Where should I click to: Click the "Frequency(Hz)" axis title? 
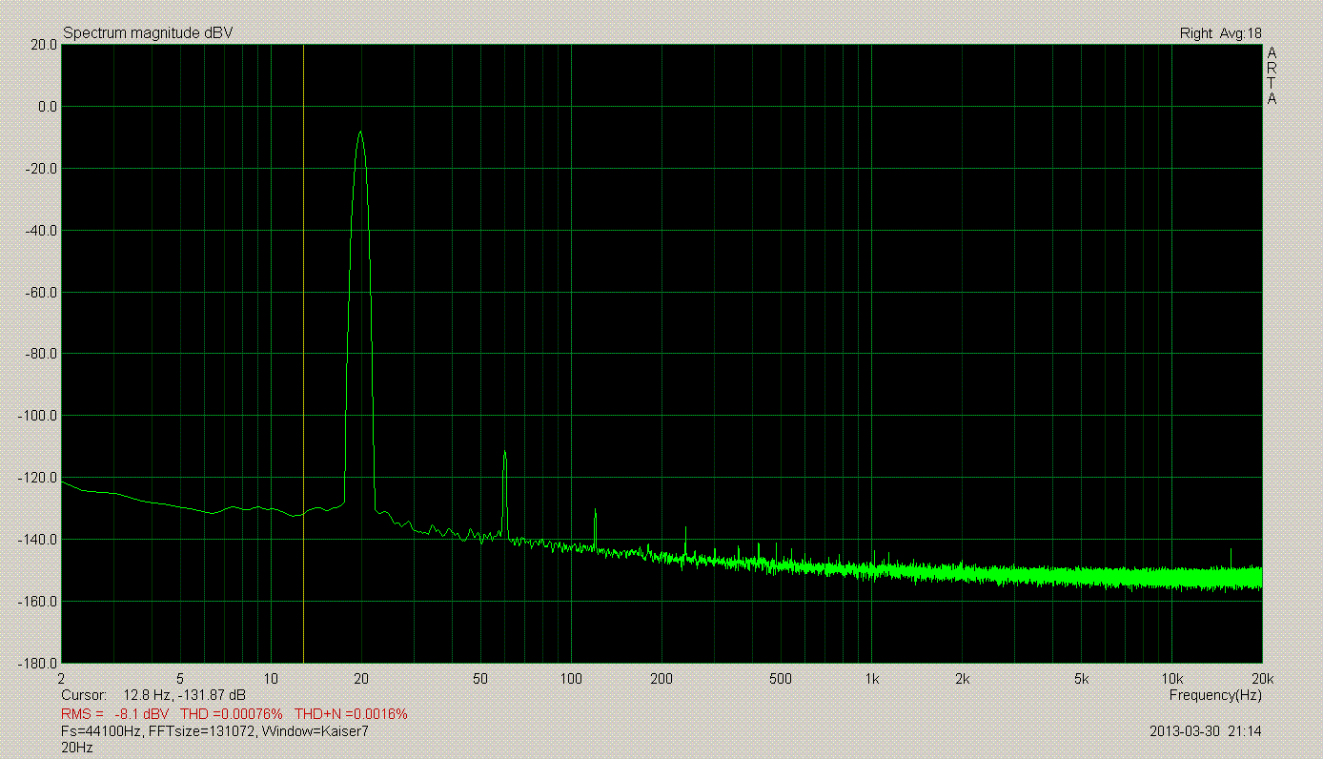(x=1215, y=695)
